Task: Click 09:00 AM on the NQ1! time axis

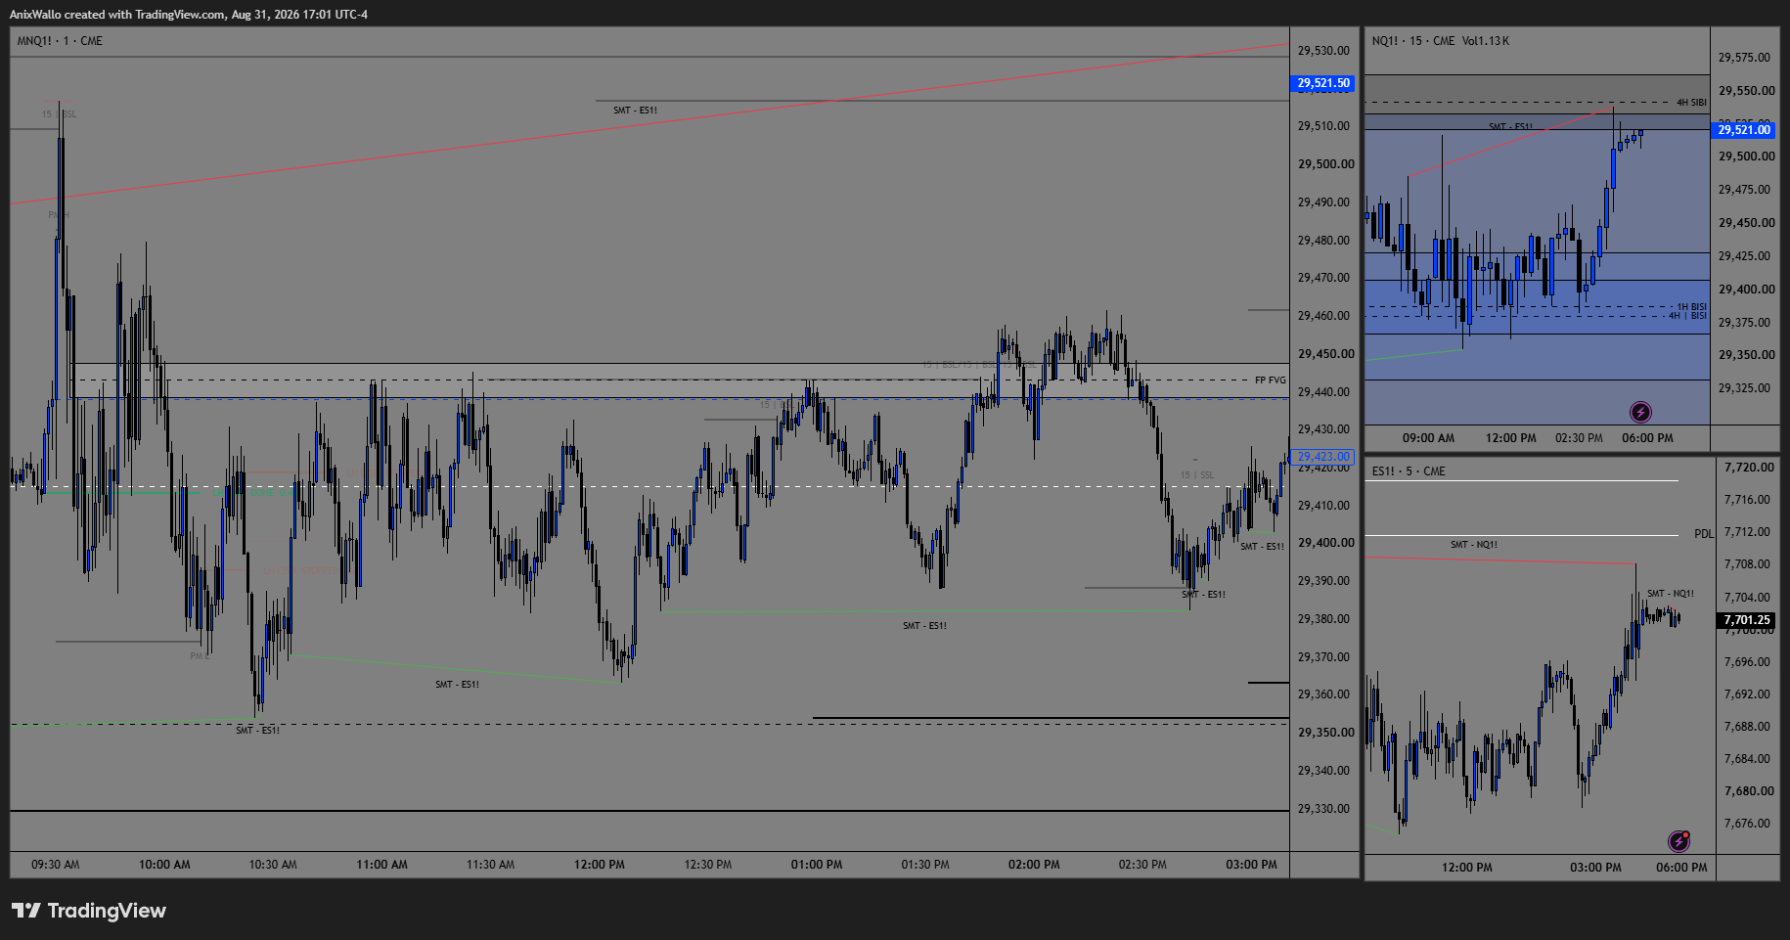Action: tap(1428, 438)
